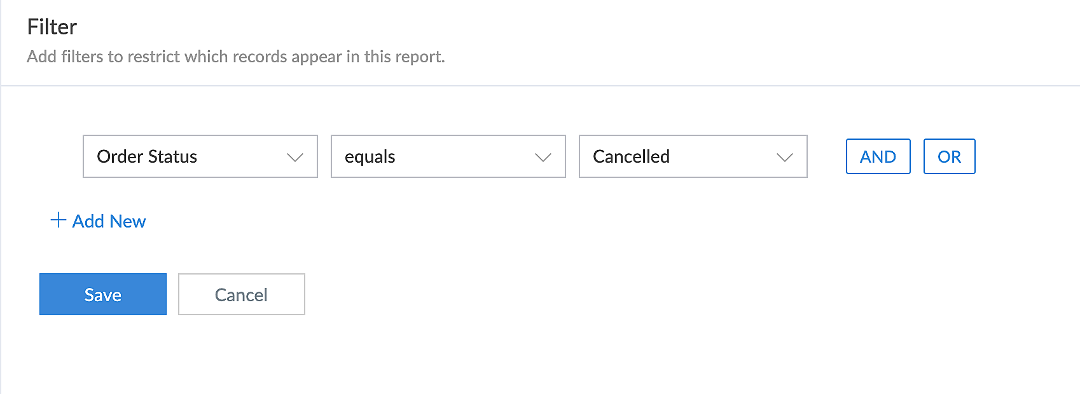This screenshot has width=1080, height=394.
Task: Click the Filter heading title
Action: (x=52, y=27)
